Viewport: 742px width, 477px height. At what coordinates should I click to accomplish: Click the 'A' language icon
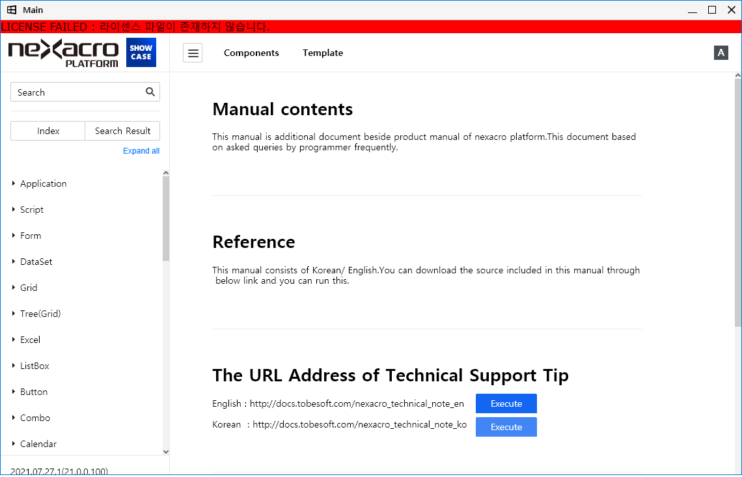coord(721,53)
